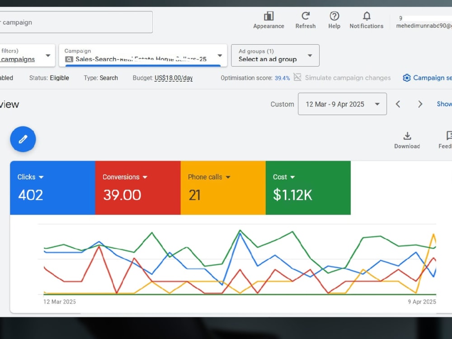The width and height of the screenshot is (452, 339).
Task: Change the Cost metric dropdown
Action: point(292,177)
